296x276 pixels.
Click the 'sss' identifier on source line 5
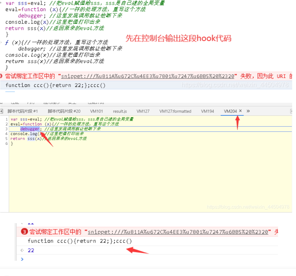coord(31,139)
